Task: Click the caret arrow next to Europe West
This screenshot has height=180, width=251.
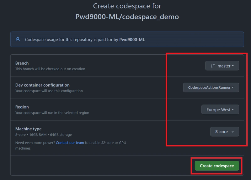Action: [233, 110]
